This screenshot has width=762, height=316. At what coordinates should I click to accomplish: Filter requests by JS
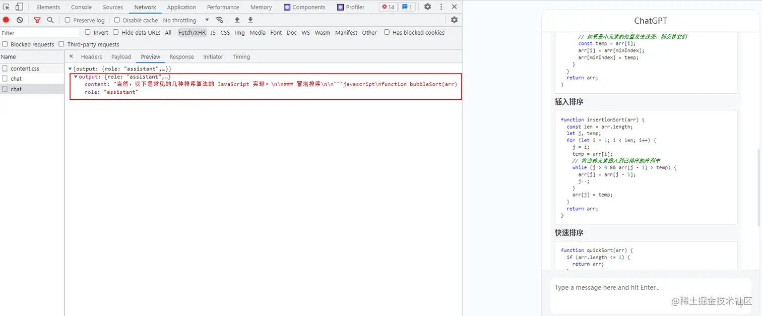213,32
